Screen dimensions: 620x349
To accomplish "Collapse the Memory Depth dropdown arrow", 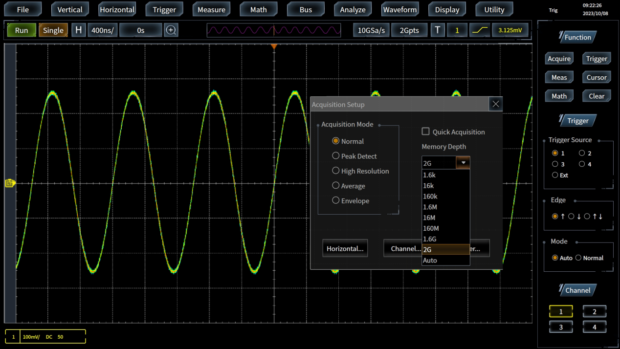I will point(463,163).
